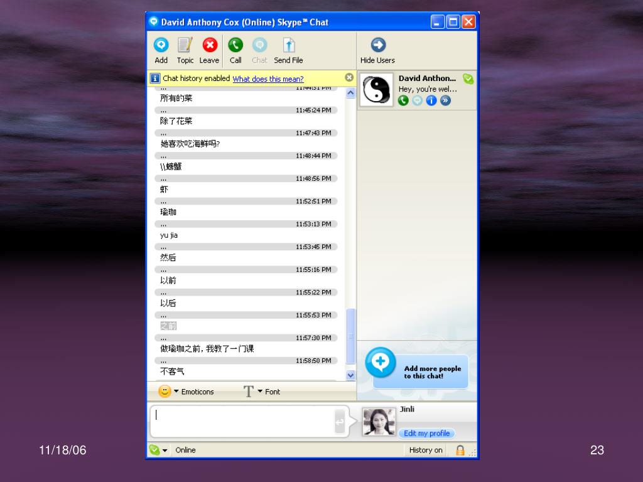
Task: Leave the chat with red X icon
Action: click(210, 45)
